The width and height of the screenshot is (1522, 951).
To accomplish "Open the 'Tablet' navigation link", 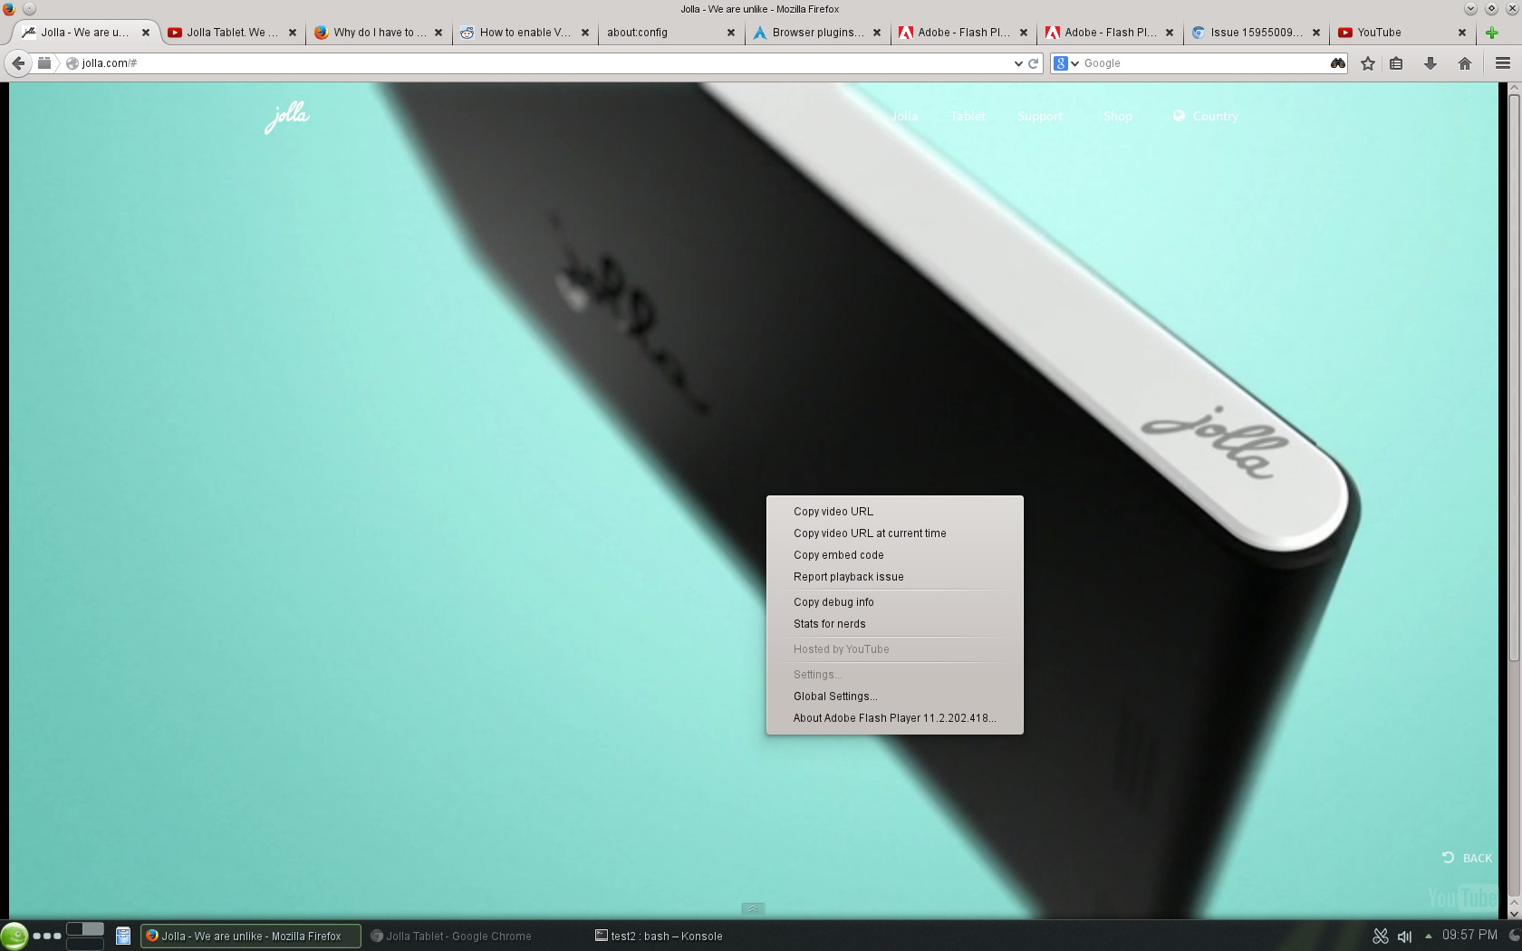I will click(968, 117).
